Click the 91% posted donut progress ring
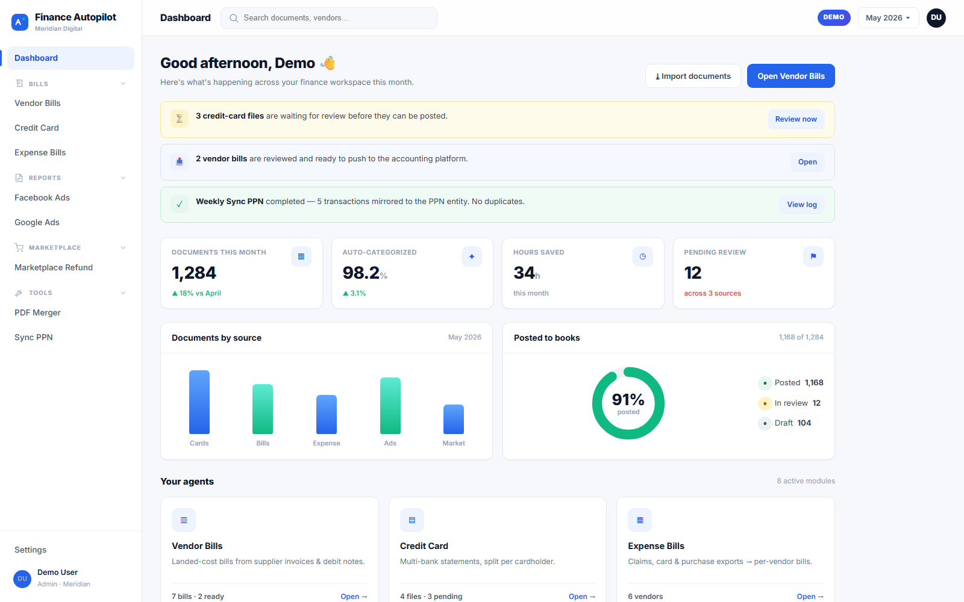964x602 pixels. tap(628, 403)
